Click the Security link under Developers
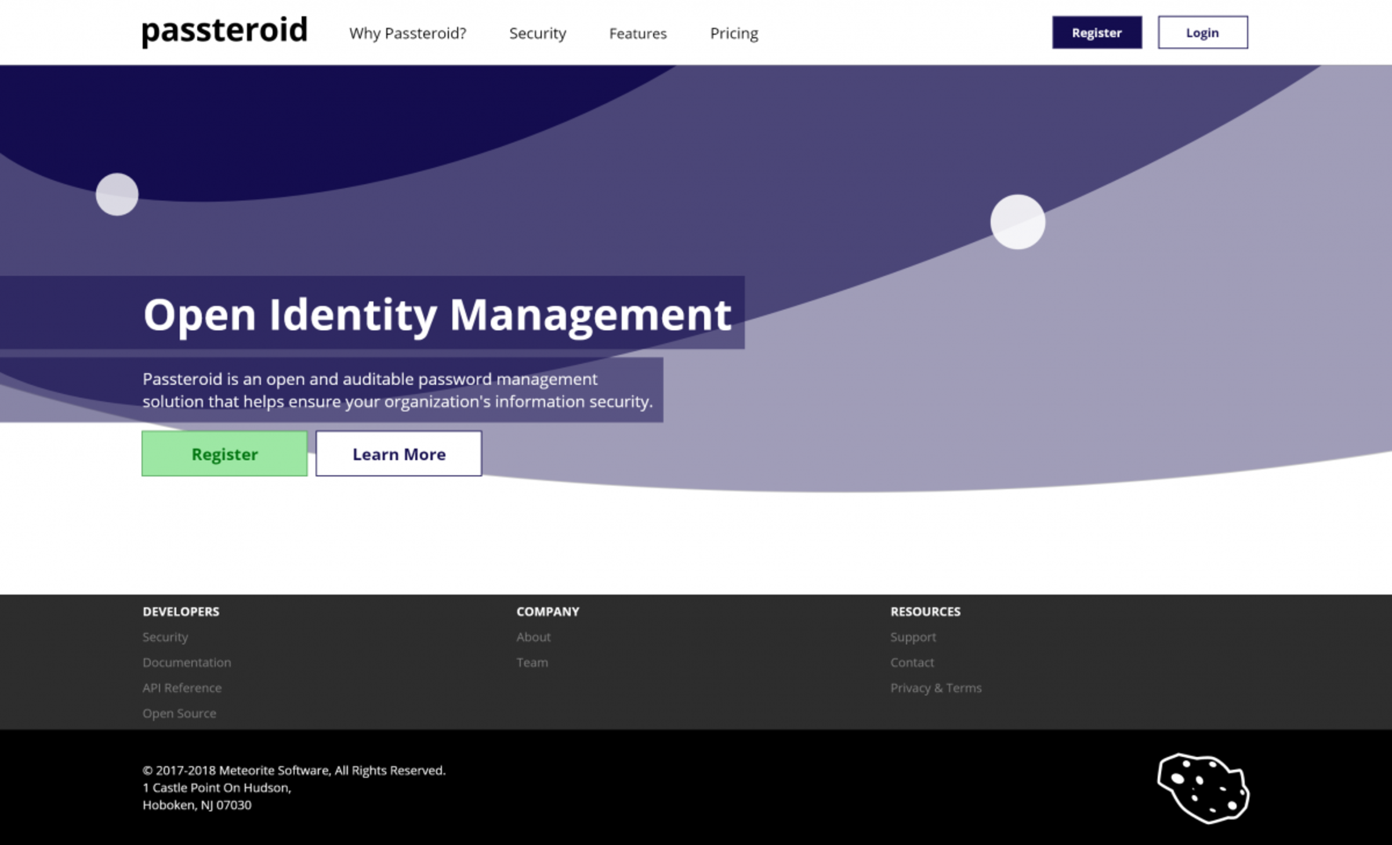 pyautogui.click(x=165, y=637)
